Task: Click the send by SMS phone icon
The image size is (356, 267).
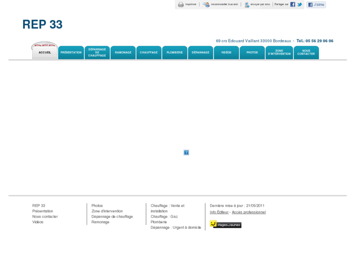Action: point(247,4)
